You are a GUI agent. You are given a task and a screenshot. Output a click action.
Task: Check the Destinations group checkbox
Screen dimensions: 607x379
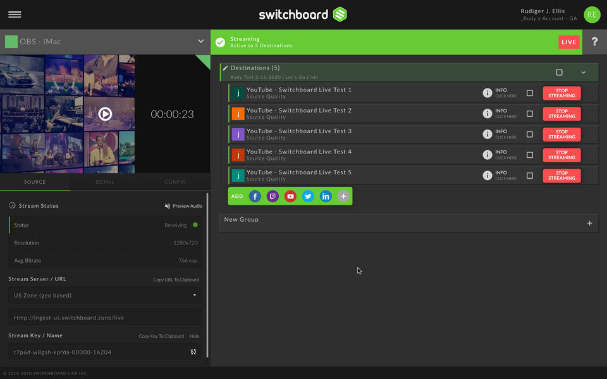(560, 72)
